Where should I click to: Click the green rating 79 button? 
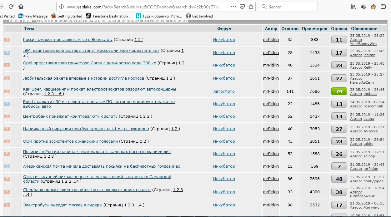339,91
